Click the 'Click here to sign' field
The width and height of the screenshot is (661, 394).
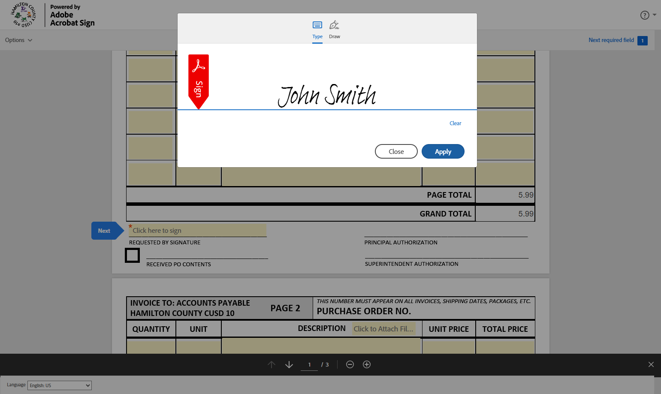point(198,230)
